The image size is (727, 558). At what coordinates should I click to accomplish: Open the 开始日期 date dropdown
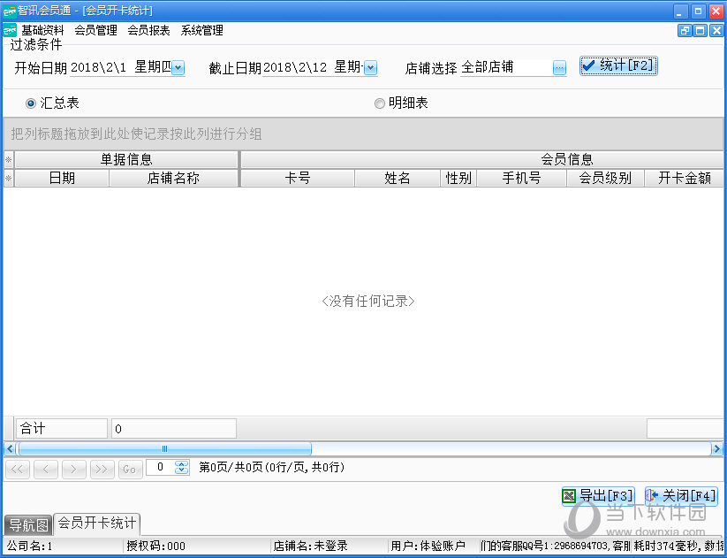(178, 68)
